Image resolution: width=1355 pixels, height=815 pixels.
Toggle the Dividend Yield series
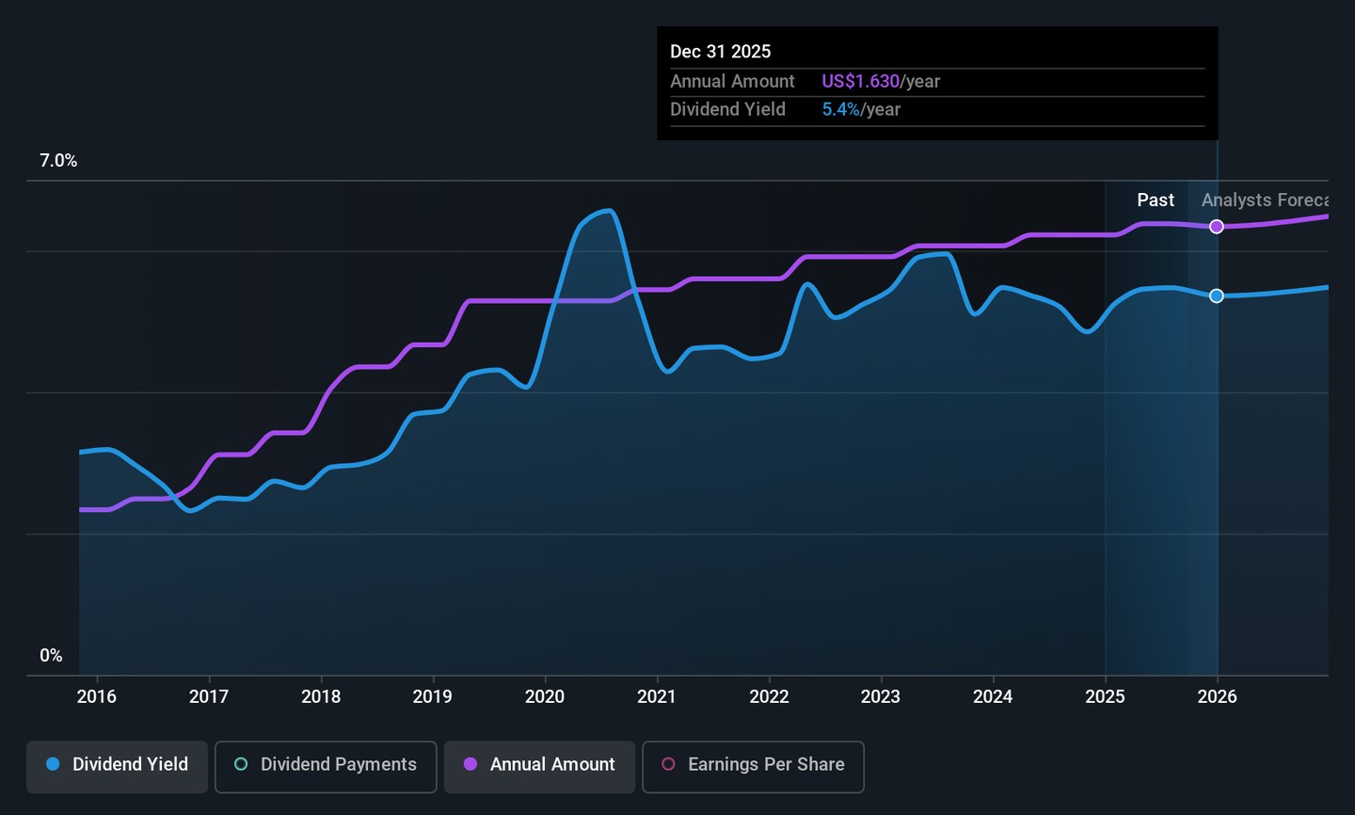[x=117, y=765]
